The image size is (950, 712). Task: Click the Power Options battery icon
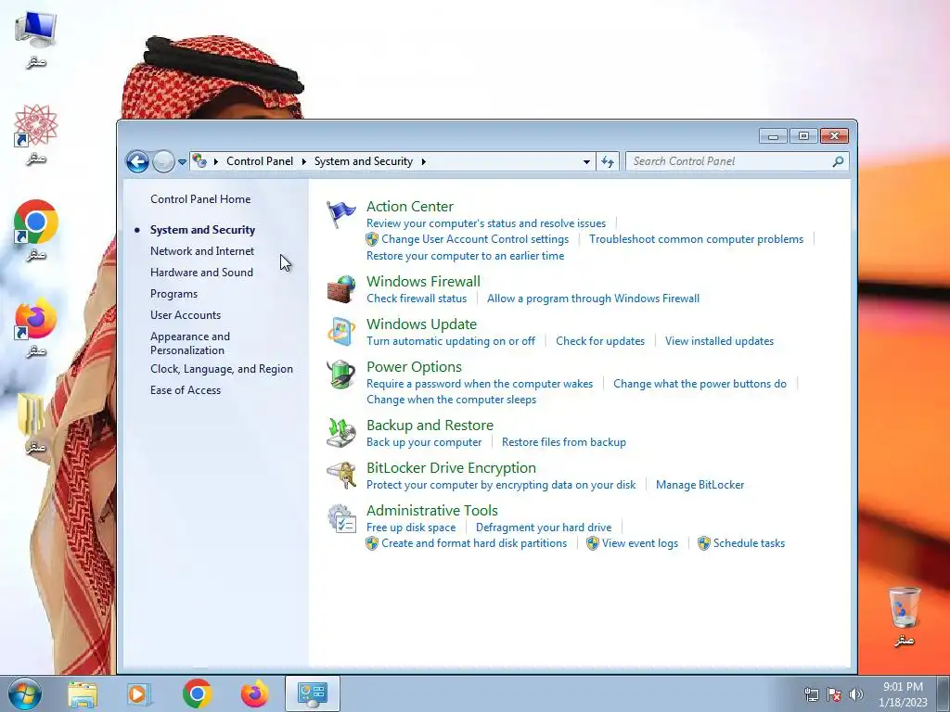pyautogui.click(x=341, y=375)
